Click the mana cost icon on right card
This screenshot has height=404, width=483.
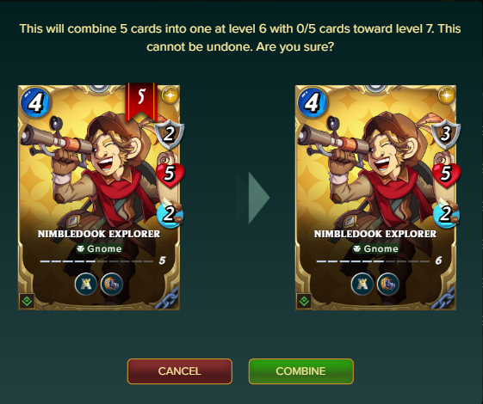tap(313, 102)
